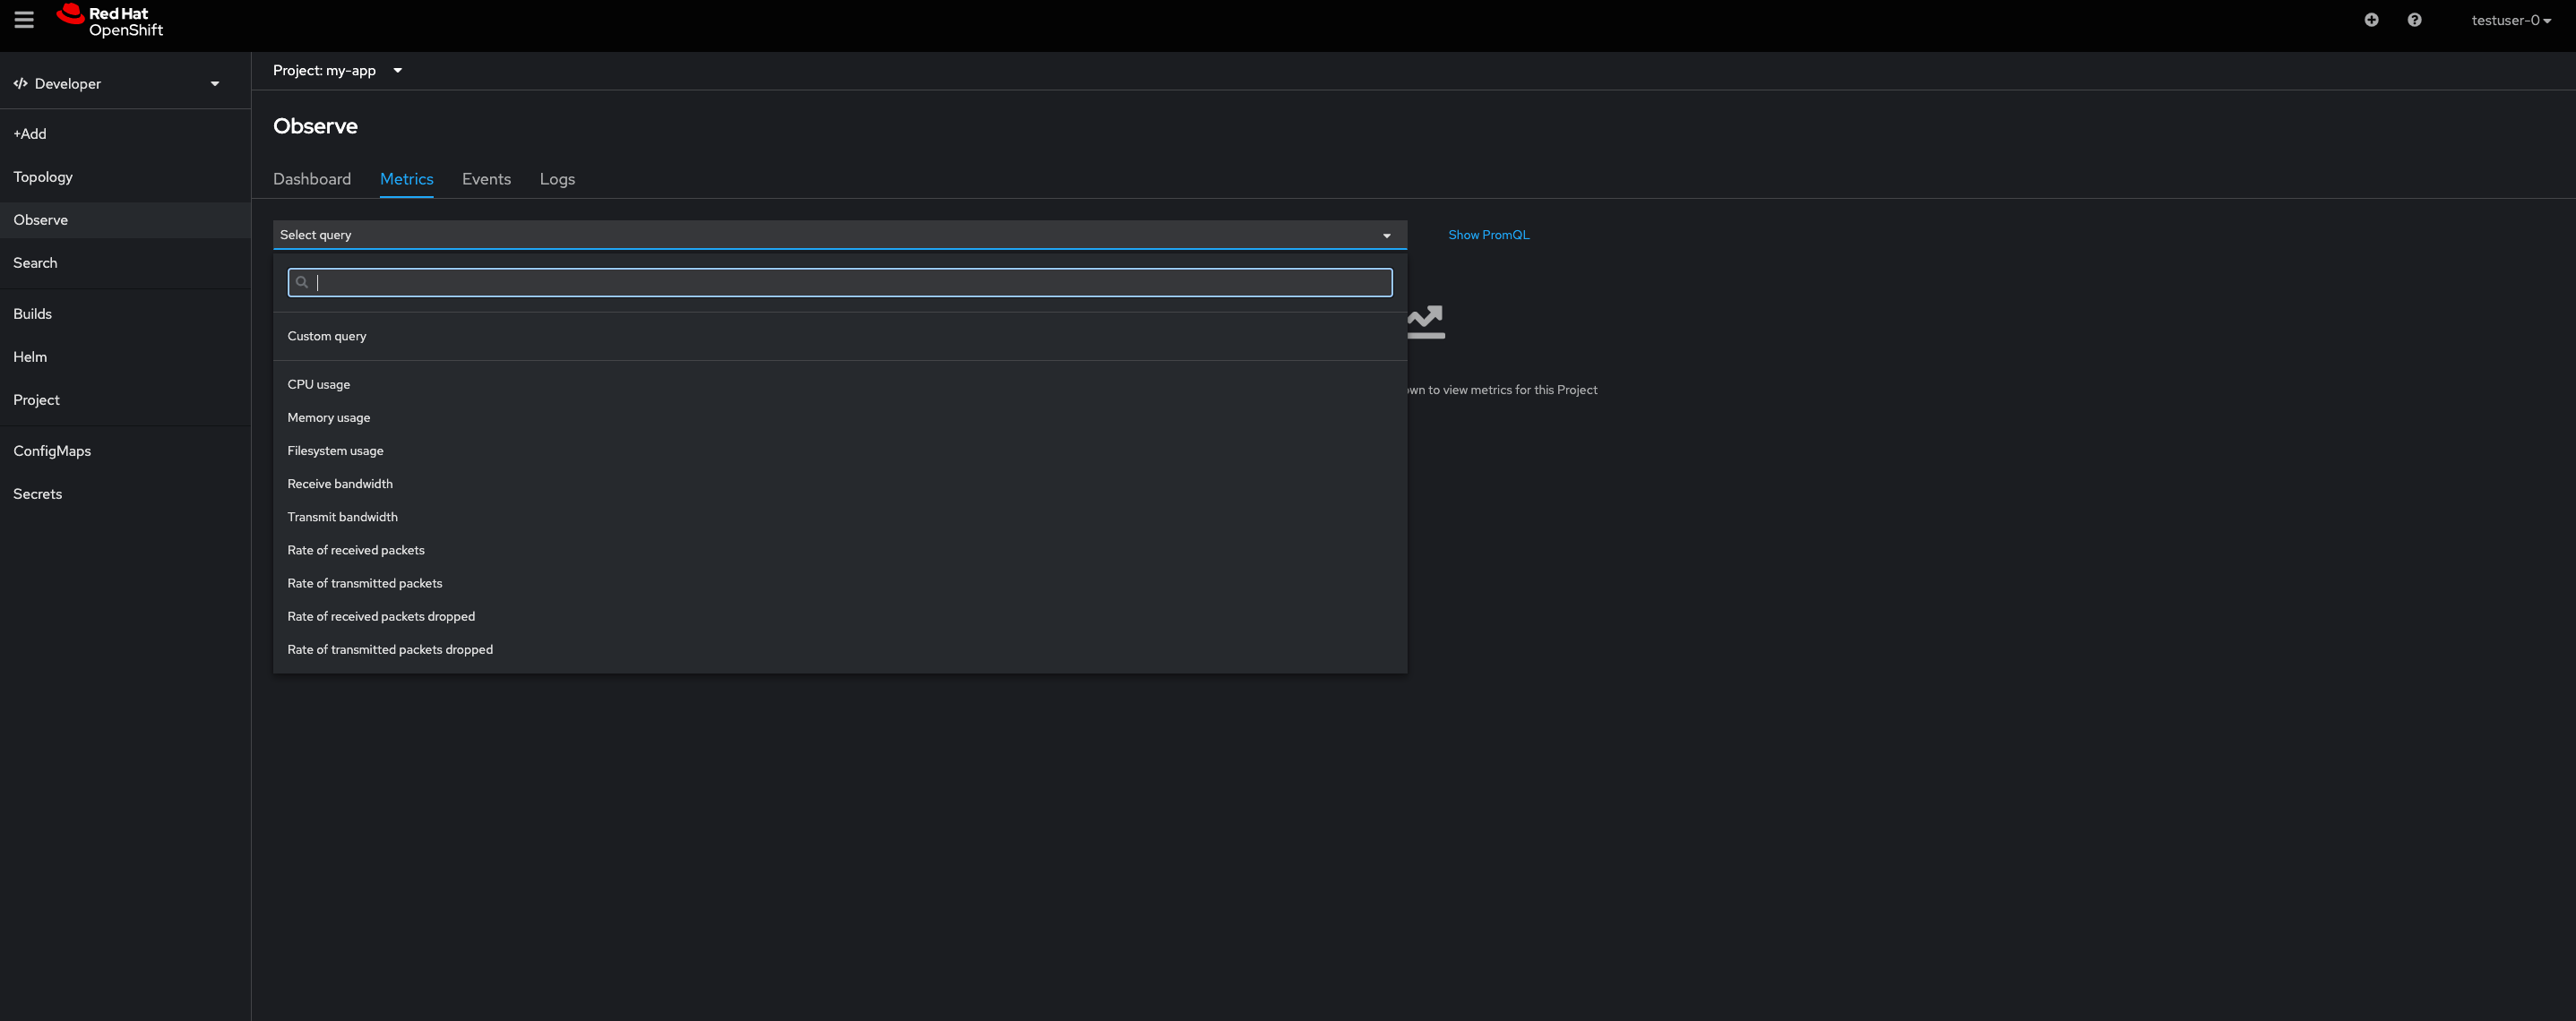Switch to the Events tab
Image resolution: width=2576 pixels, height=1021 pixels.
coord(486,179)
